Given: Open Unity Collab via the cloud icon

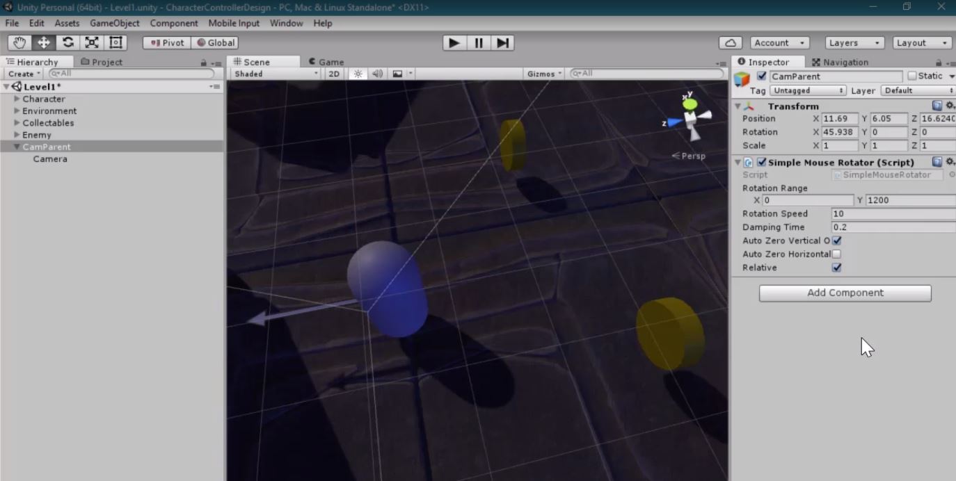Looking at the screenshot, I should pyautogui.click(x=729, y=42).
